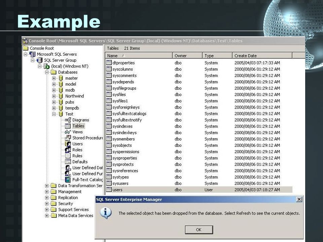Screen dimensions: 323x242
Task: Open the Full-Text Catalogs icon
Action: pyautogui.click(x=68, y=179)
